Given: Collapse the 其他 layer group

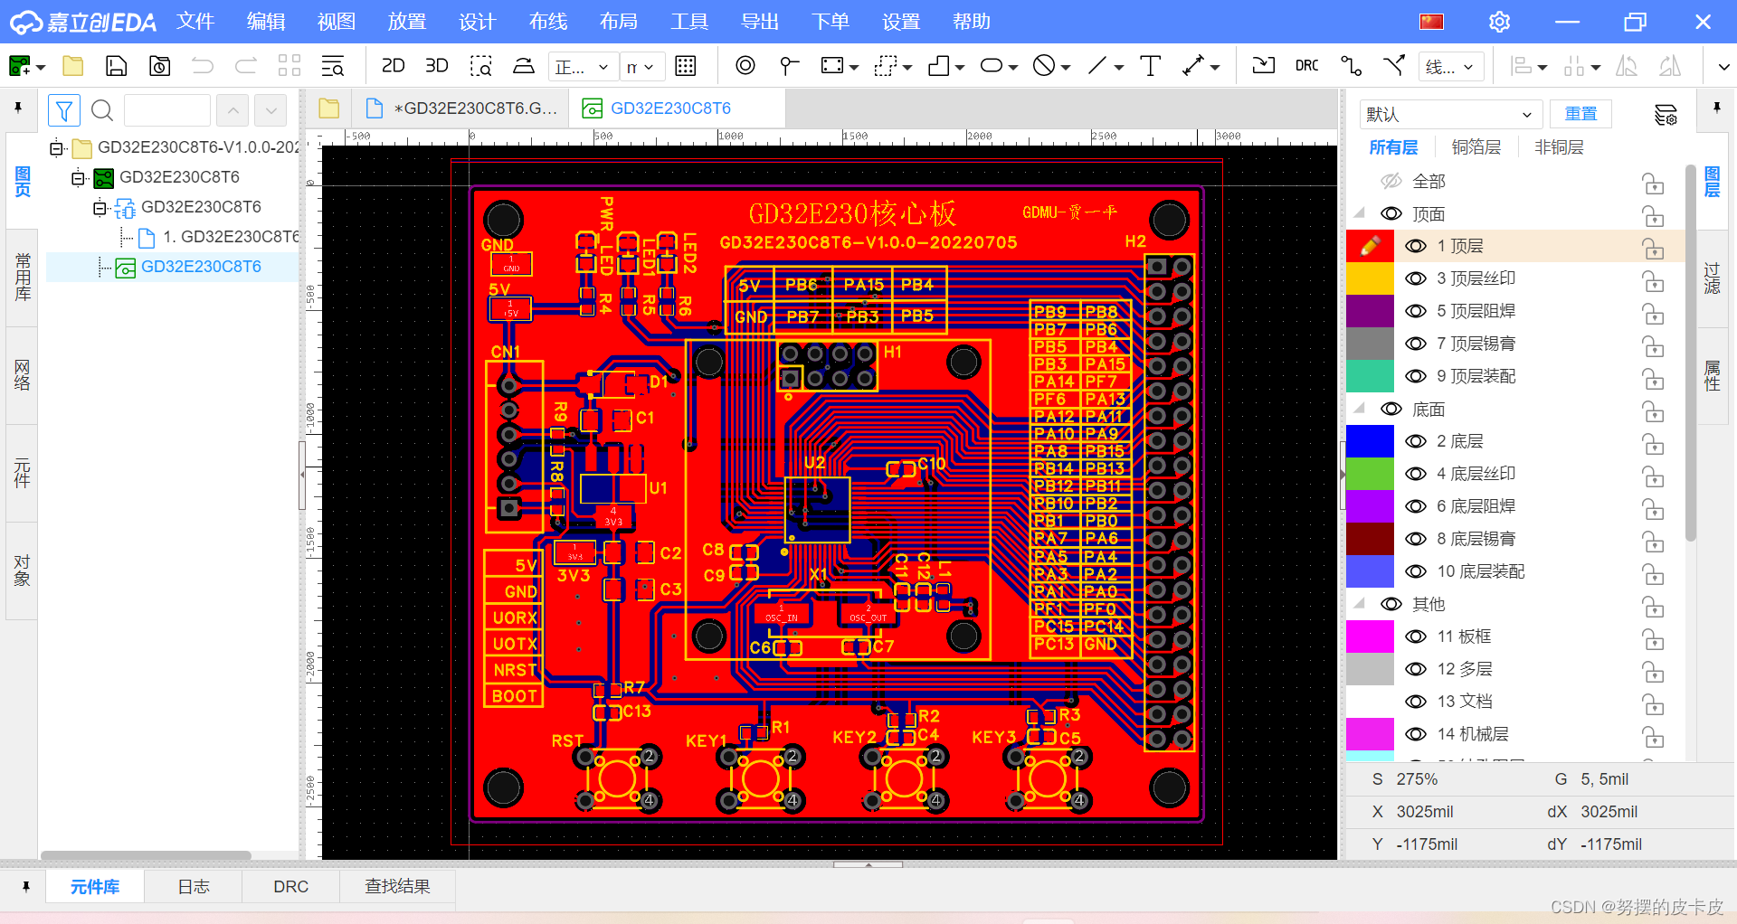Looking at the screenshot, I should point(1358,604).
